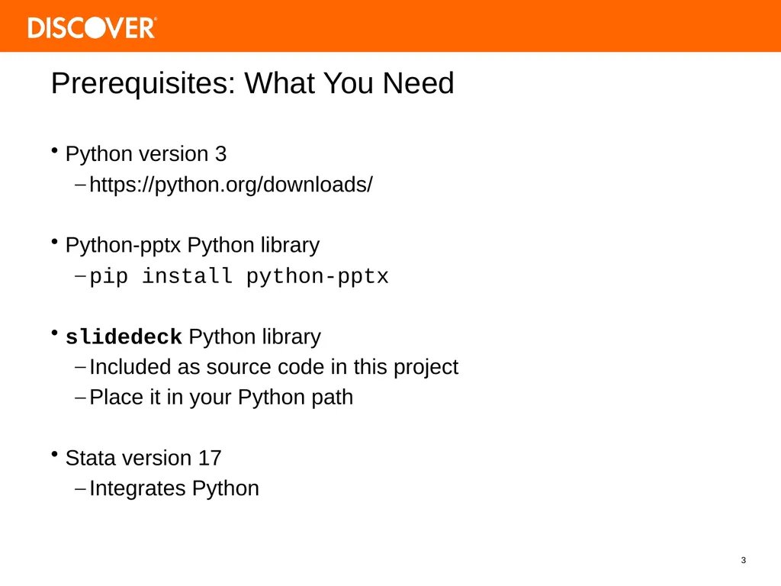Screen dimensions: 781x586
Task: Click the 'Place it in your Python path' line
Action: (x=221, y=398)
